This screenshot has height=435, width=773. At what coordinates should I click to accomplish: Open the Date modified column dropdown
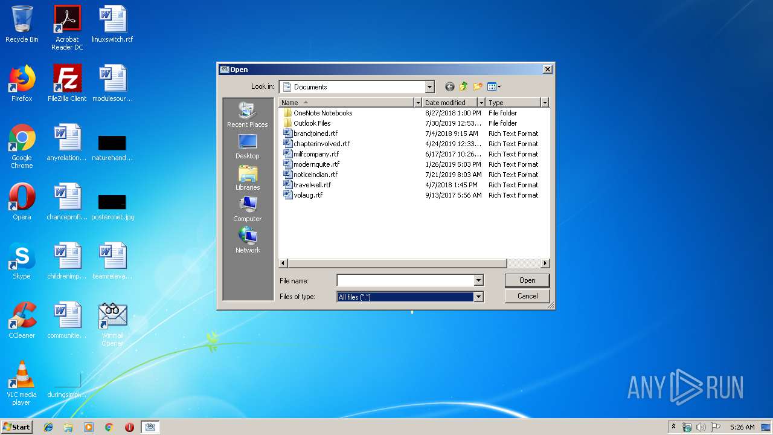point(481,103)
